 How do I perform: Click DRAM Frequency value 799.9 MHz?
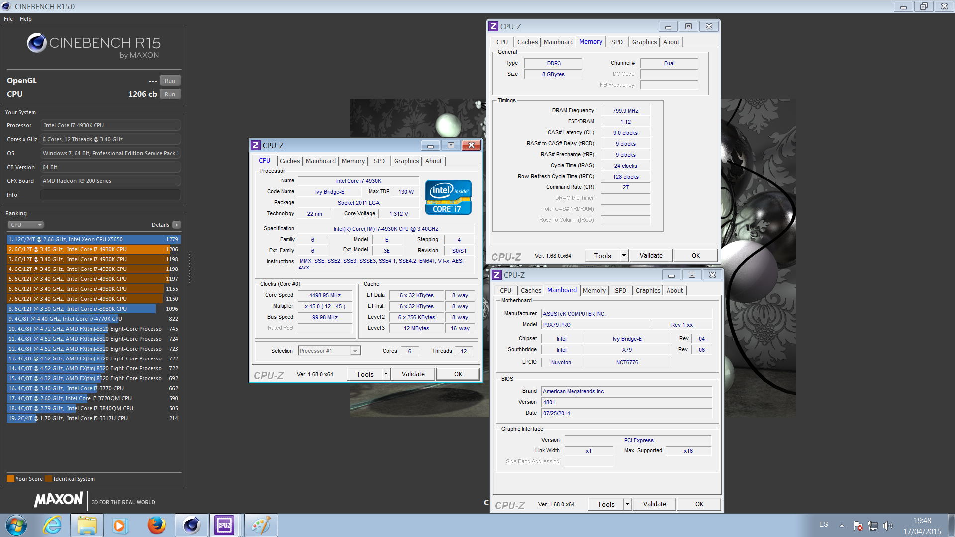pyautogui.click(x=625, y=111)
